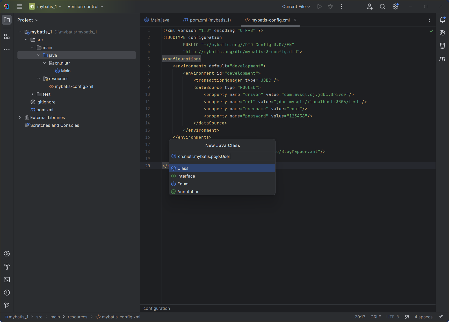Click the CRLF line separator in status bar
Screen dimensions: 449x322
coord(375,317)
